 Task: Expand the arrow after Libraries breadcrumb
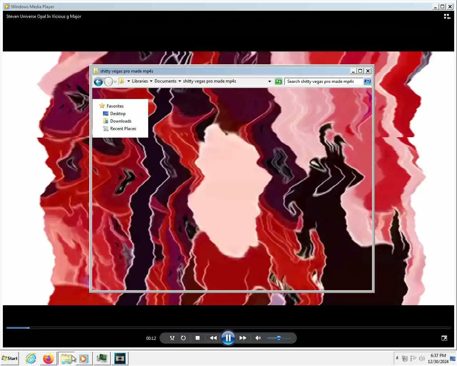pyautogui.click(x=151, y=81)
